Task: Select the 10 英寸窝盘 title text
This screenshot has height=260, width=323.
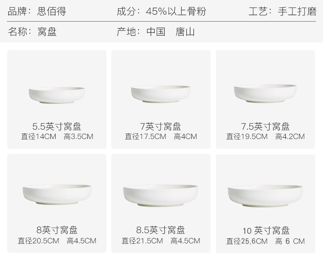Action: click(x=266, y=231)
